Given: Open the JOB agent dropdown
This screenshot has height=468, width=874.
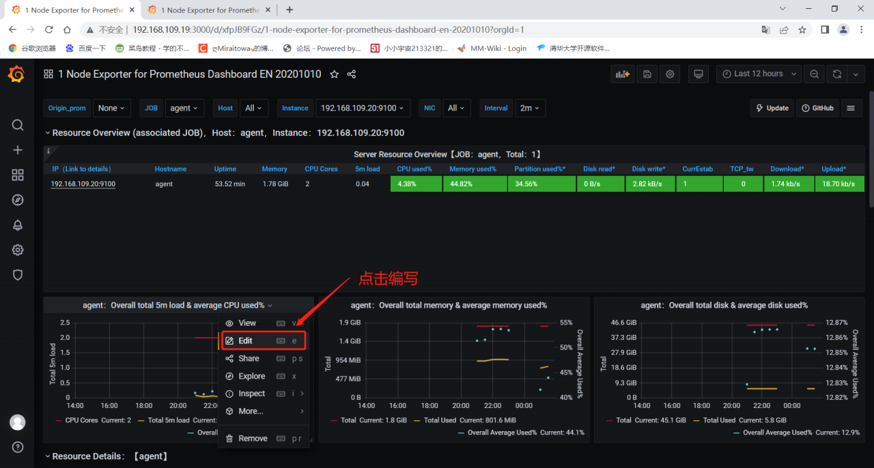Looking at the screenshot, I should click(184, 108).
